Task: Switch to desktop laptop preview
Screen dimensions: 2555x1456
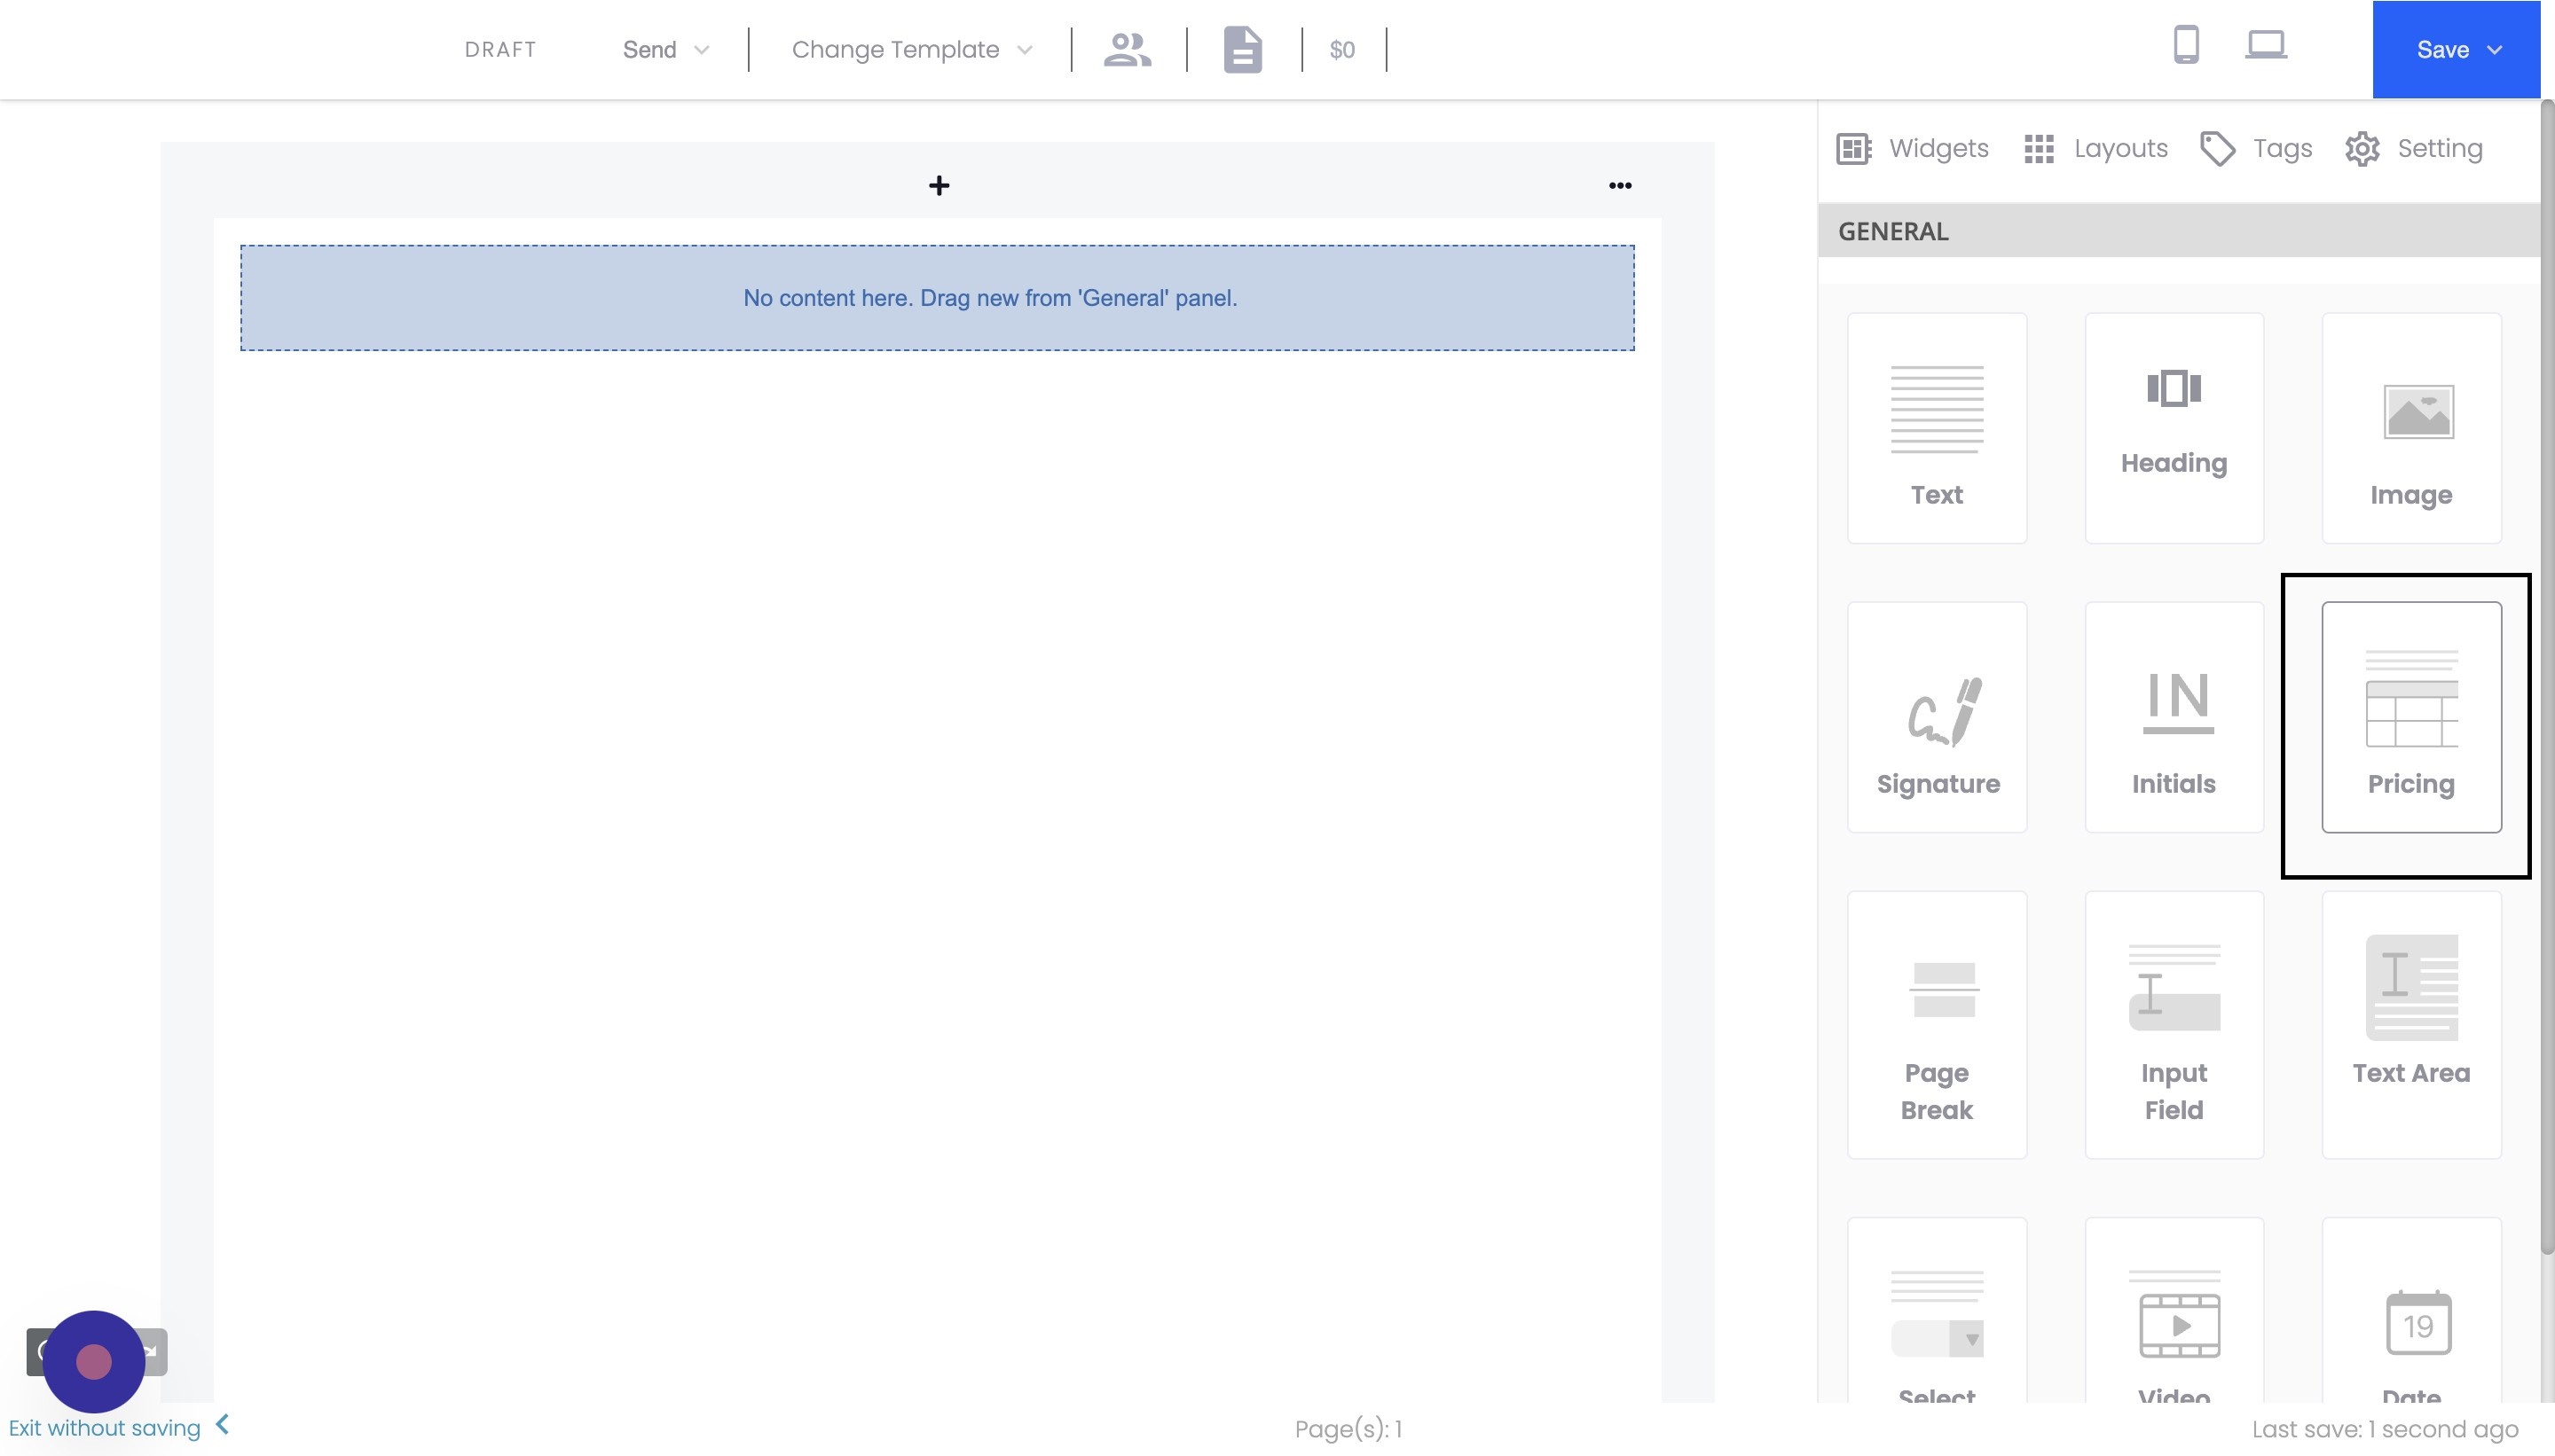Action: pos(2265,45)
